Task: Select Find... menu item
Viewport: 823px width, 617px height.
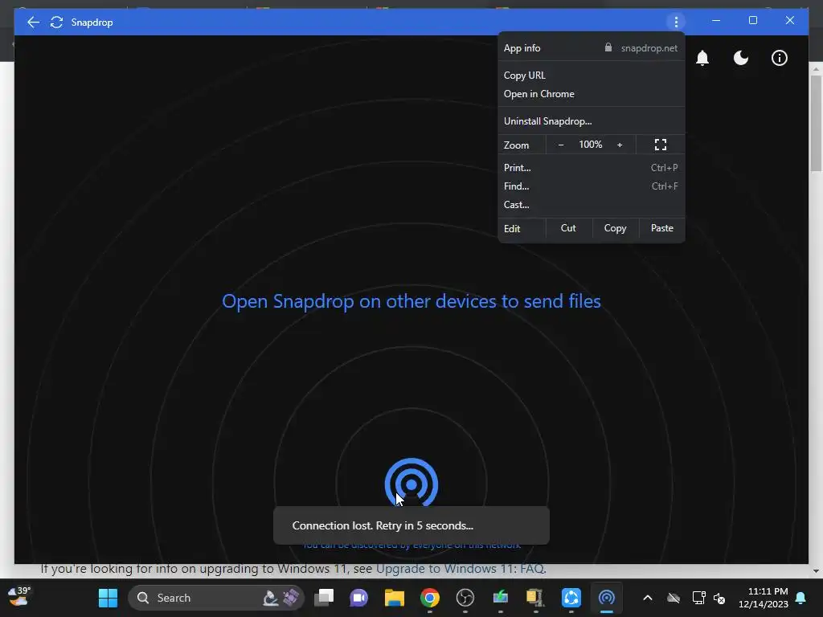Action: 592,186
